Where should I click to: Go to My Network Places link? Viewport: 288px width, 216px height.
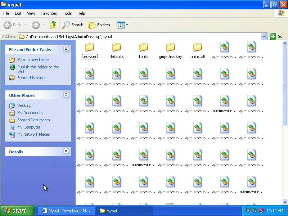[33, 134]
